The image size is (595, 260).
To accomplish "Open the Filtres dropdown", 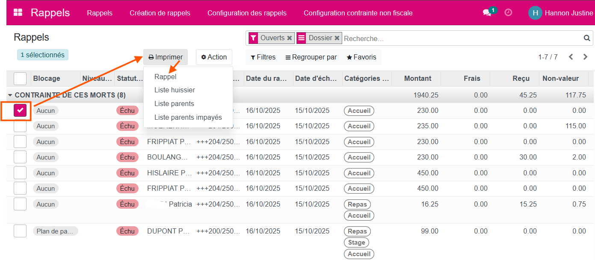I will 263,57.
